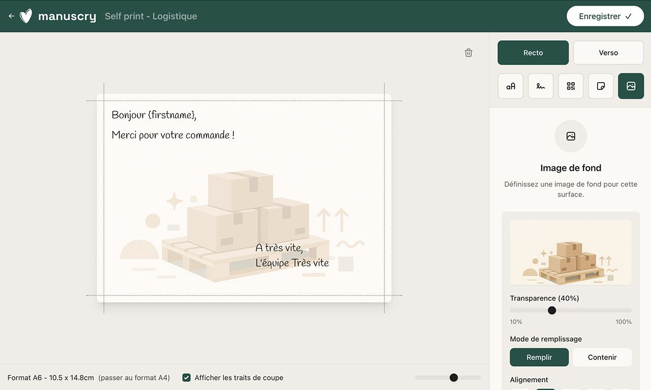Select the text tool (aA) icon
651x390 pixels.
511,86
